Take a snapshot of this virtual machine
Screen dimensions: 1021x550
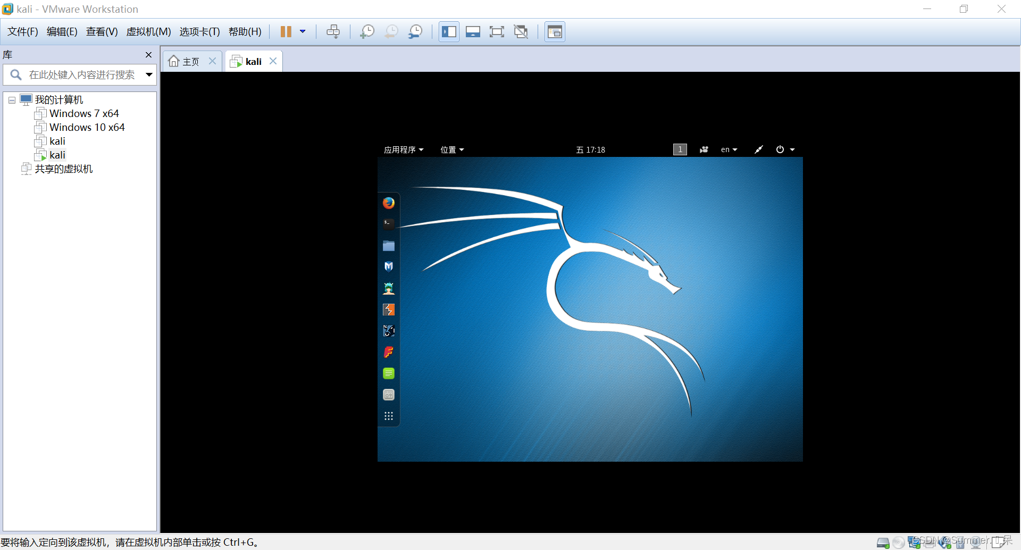367,32
